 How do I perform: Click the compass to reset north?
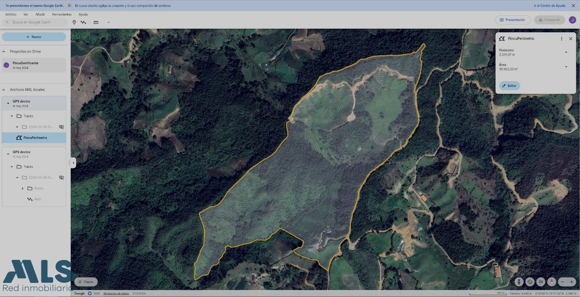(552, 282)
